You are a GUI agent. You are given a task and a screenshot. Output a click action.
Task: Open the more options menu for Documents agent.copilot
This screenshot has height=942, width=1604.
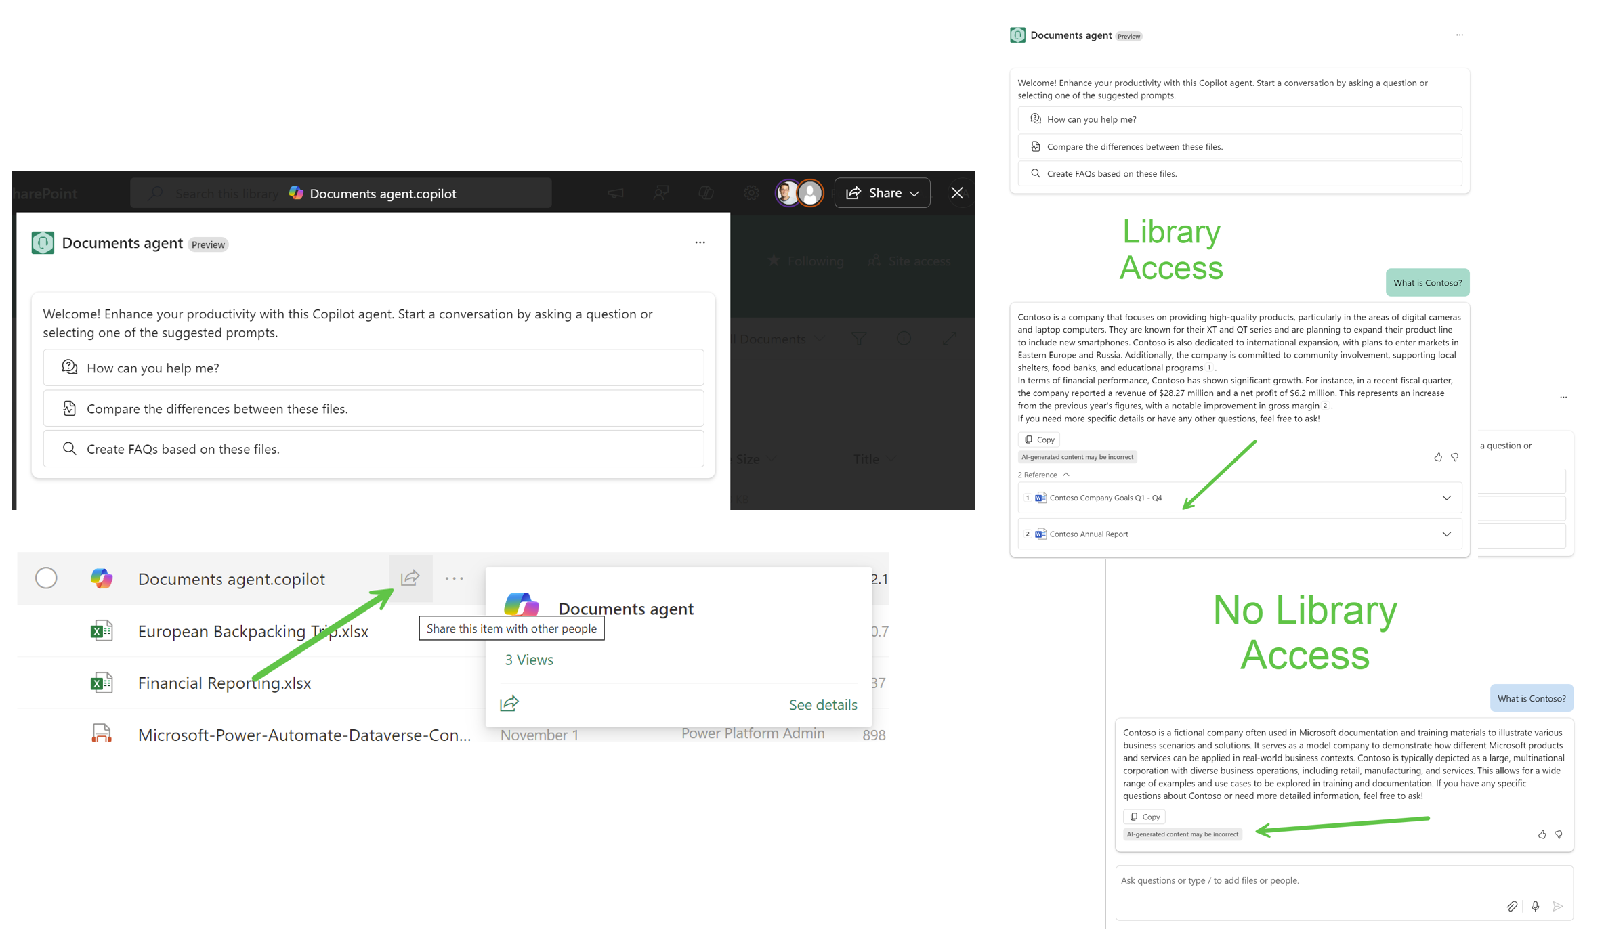point(454,578)
